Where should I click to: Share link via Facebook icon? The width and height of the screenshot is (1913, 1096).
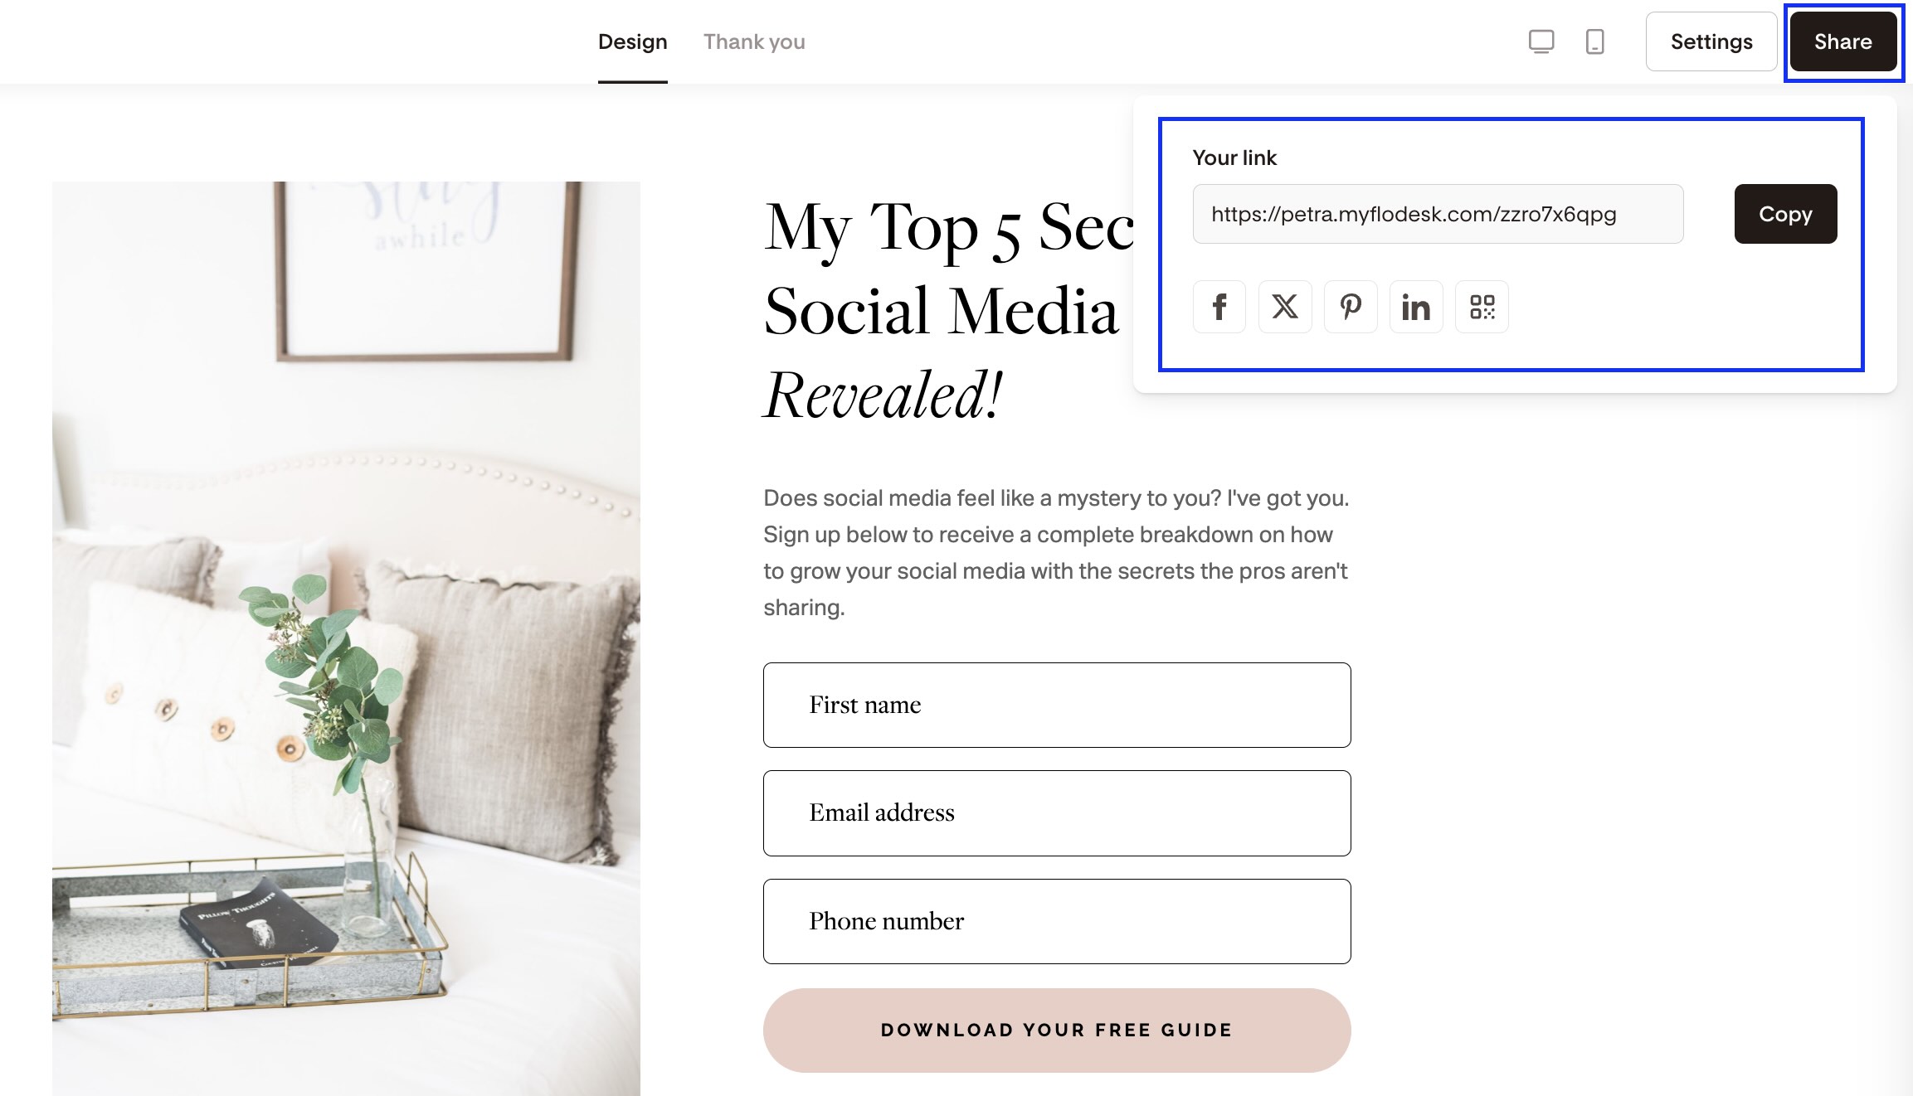coord(1219,307)
